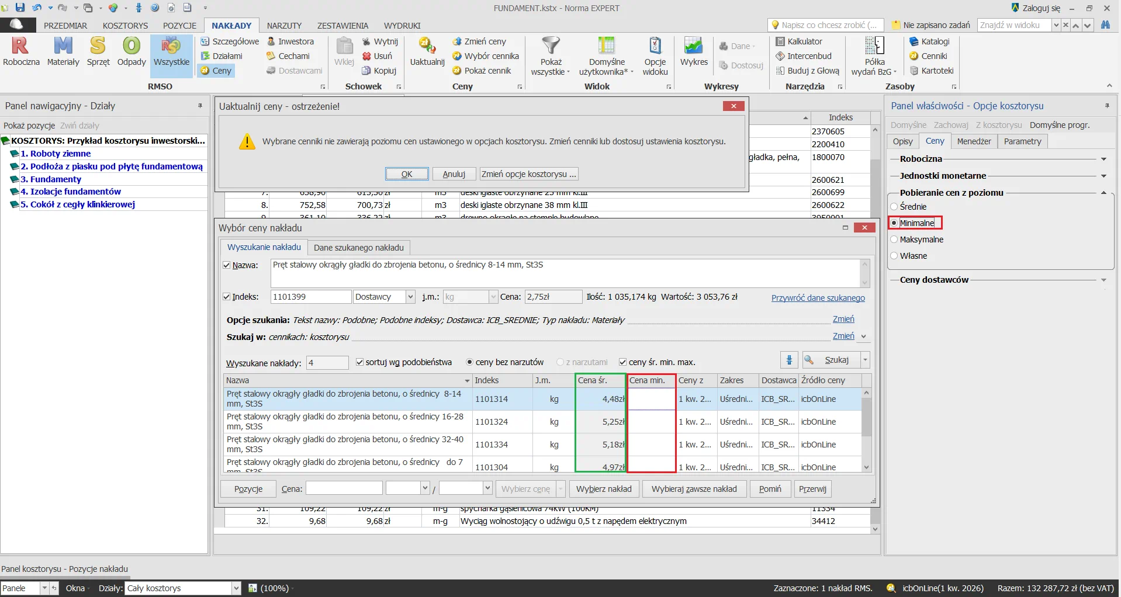
Task: Open the Dane szukanego nakładu tab
Action: tap(358, 248)
